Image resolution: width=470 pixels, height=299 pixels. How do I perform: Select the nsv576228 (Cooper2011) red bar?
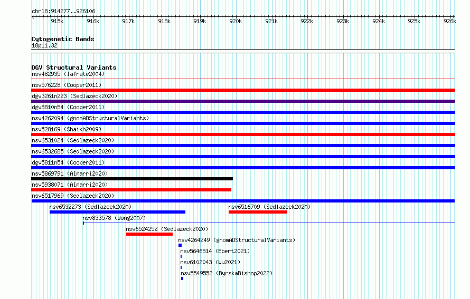pyautogui.click(x=243, y=90)
